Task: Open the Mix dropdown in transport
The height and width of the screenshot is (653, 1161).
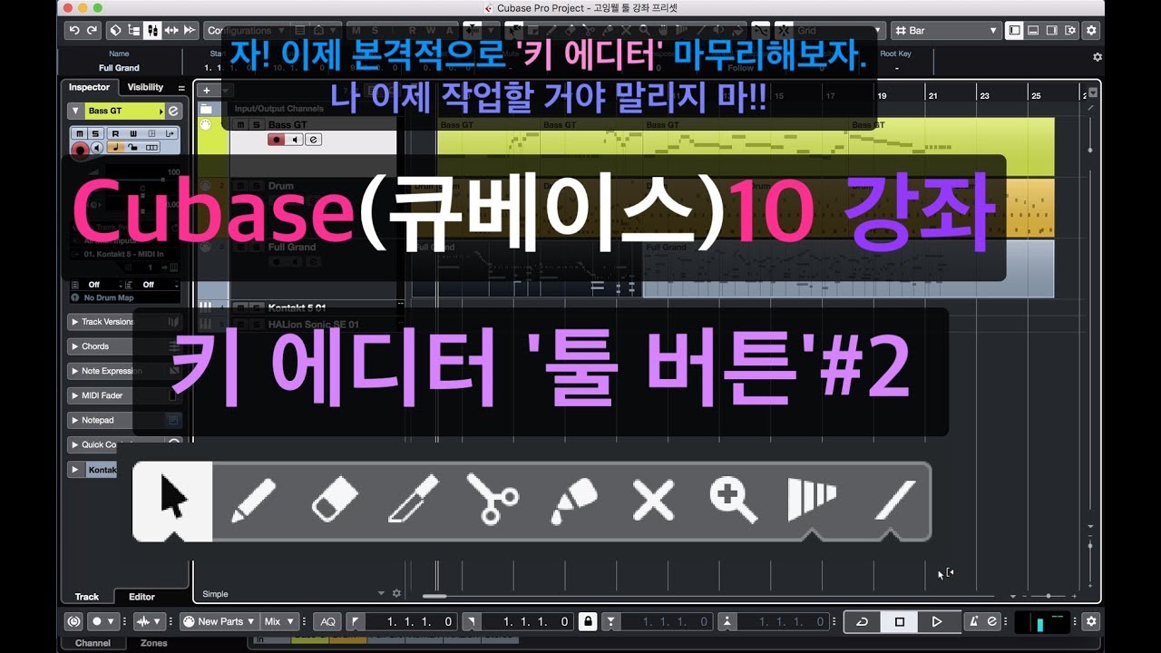Action: click(278, 621)
